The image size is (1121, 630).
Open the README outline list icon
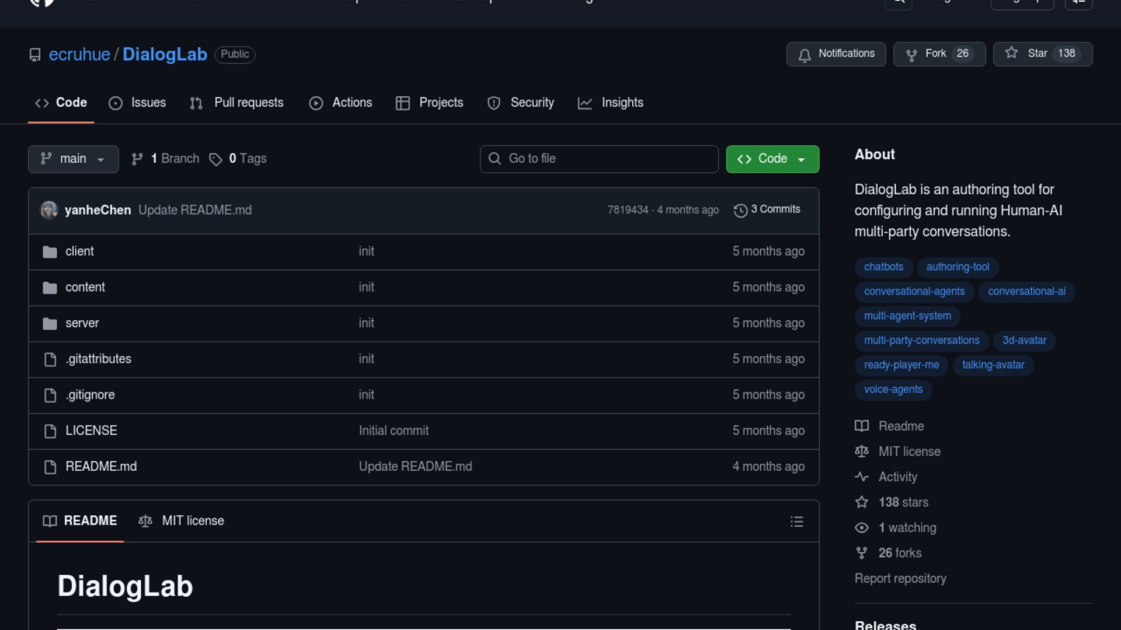tap(796, 521)
